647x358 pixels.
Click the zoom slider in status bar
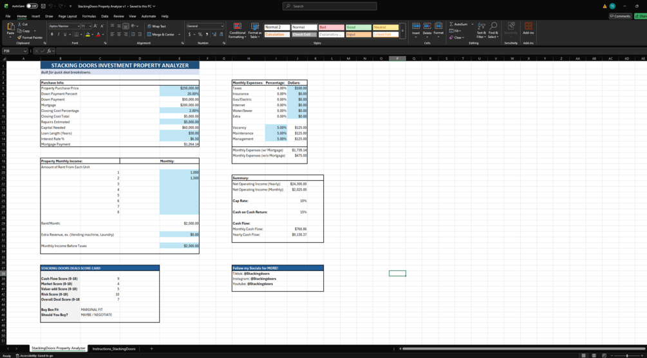pyautogui.click(x=627, y=355)
